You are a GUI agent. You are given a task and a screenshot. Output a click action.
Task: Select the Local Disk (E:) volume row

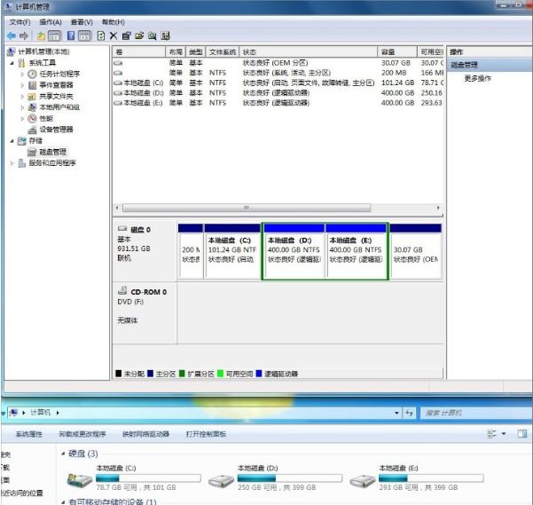(278, 103)
